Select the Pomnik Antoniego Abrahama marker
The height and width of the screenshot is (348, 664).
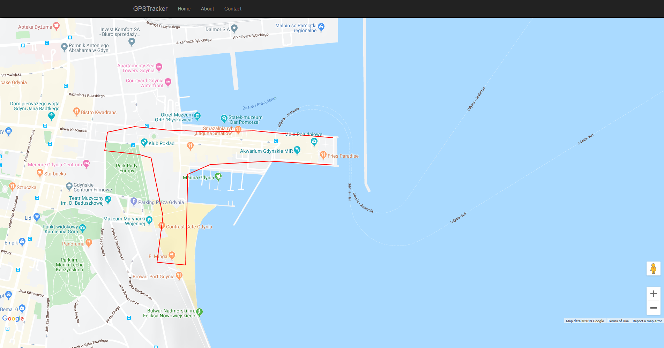pos(64,47)
